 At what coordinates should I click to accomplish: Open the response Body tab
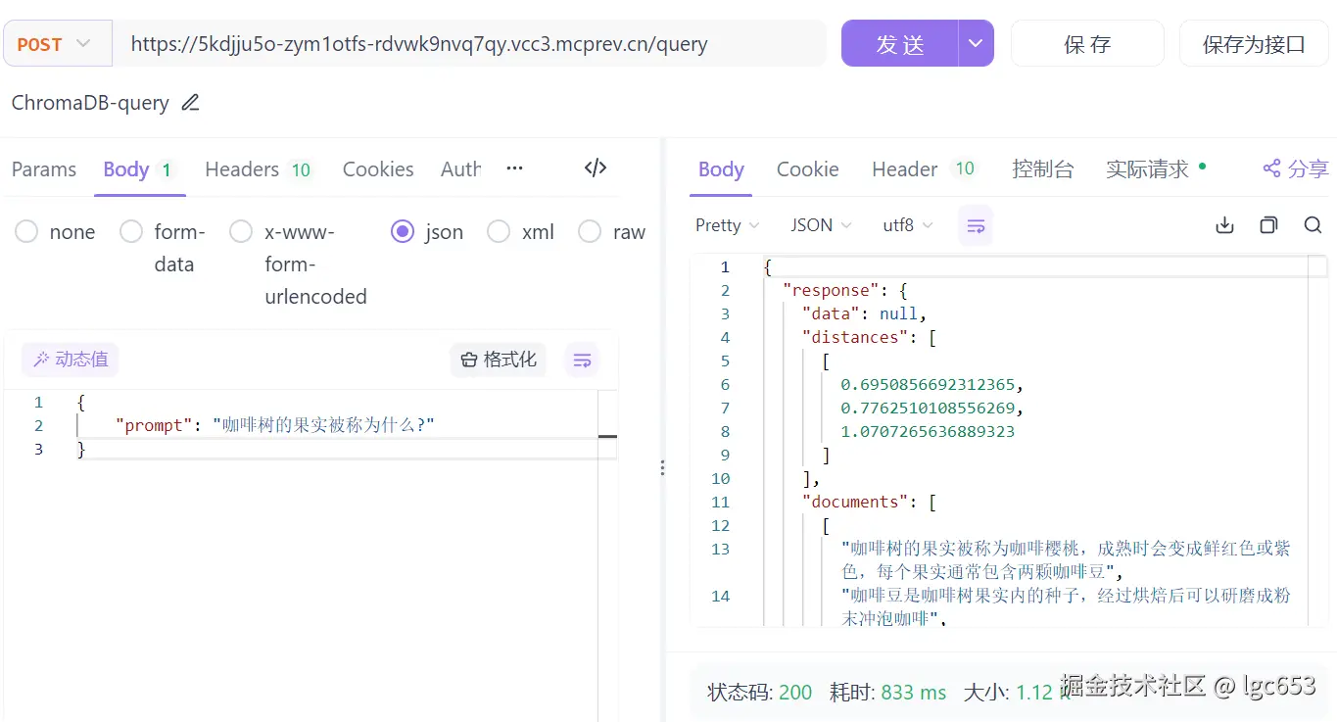(x=722, y=169)
